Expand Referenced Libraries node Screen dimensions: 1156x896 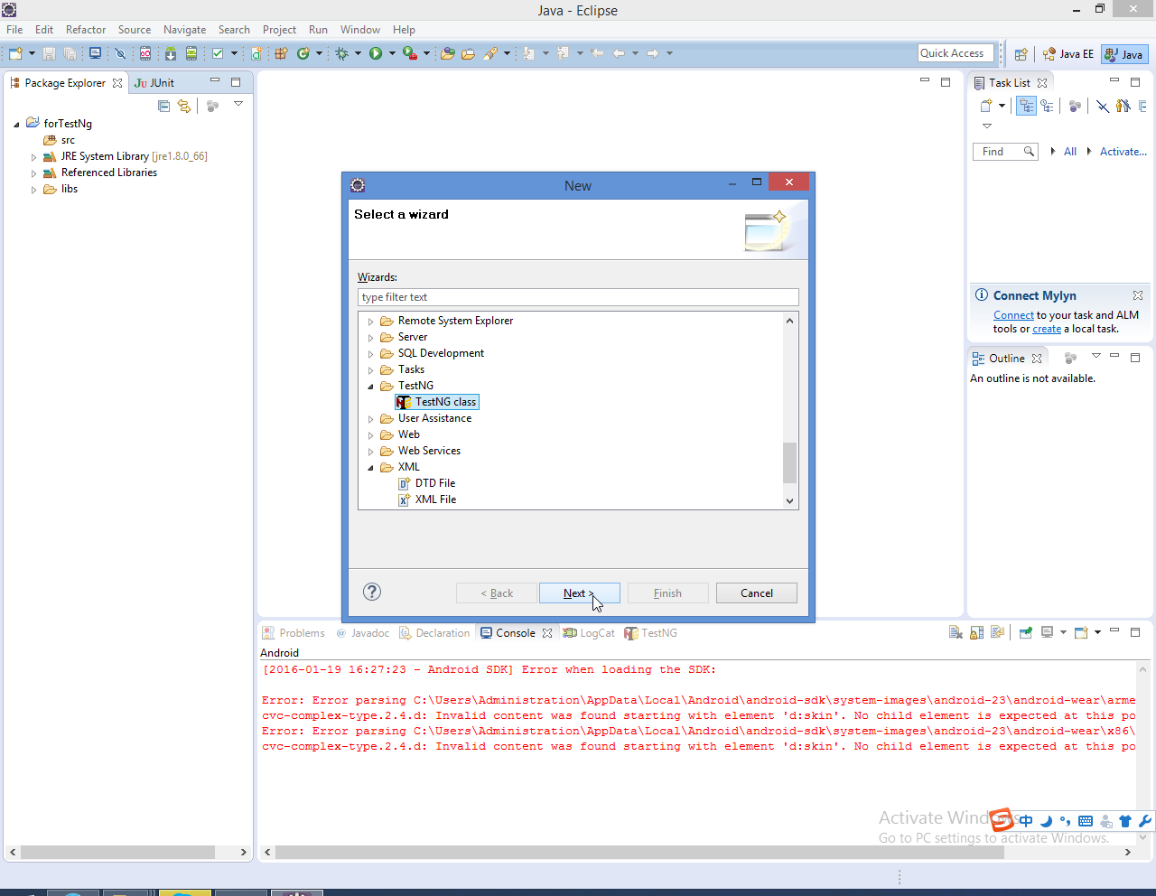pos(34,173)
